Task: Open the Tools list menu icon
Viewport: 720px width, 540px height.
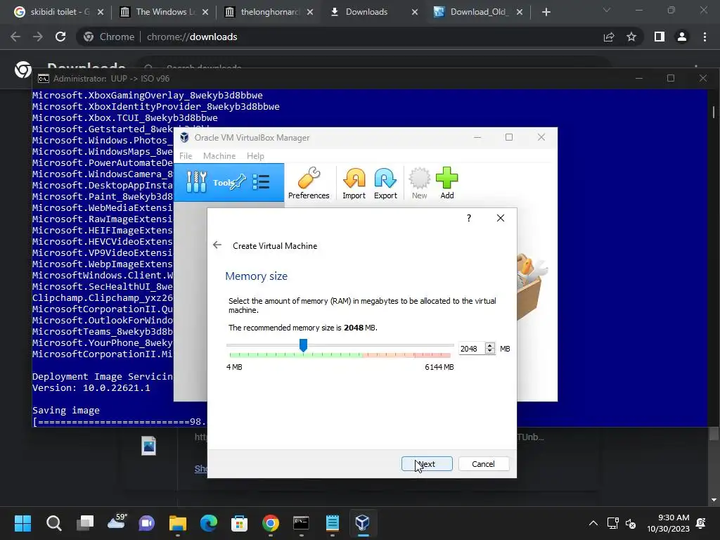Action: click(x=261, y=182)
